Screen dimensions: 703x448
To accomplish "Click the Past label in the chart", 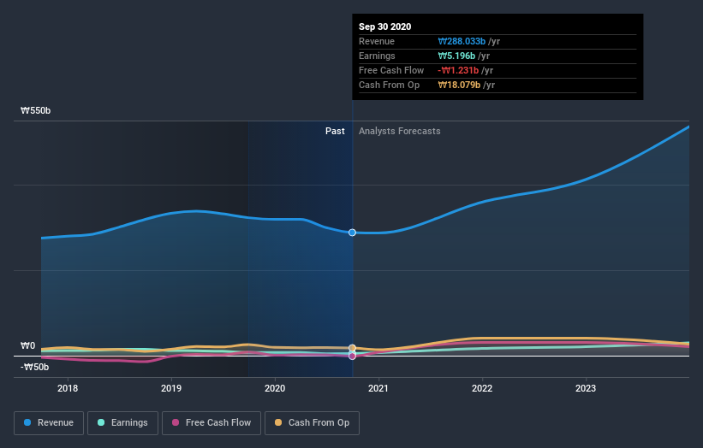I will tap(335, 131).
